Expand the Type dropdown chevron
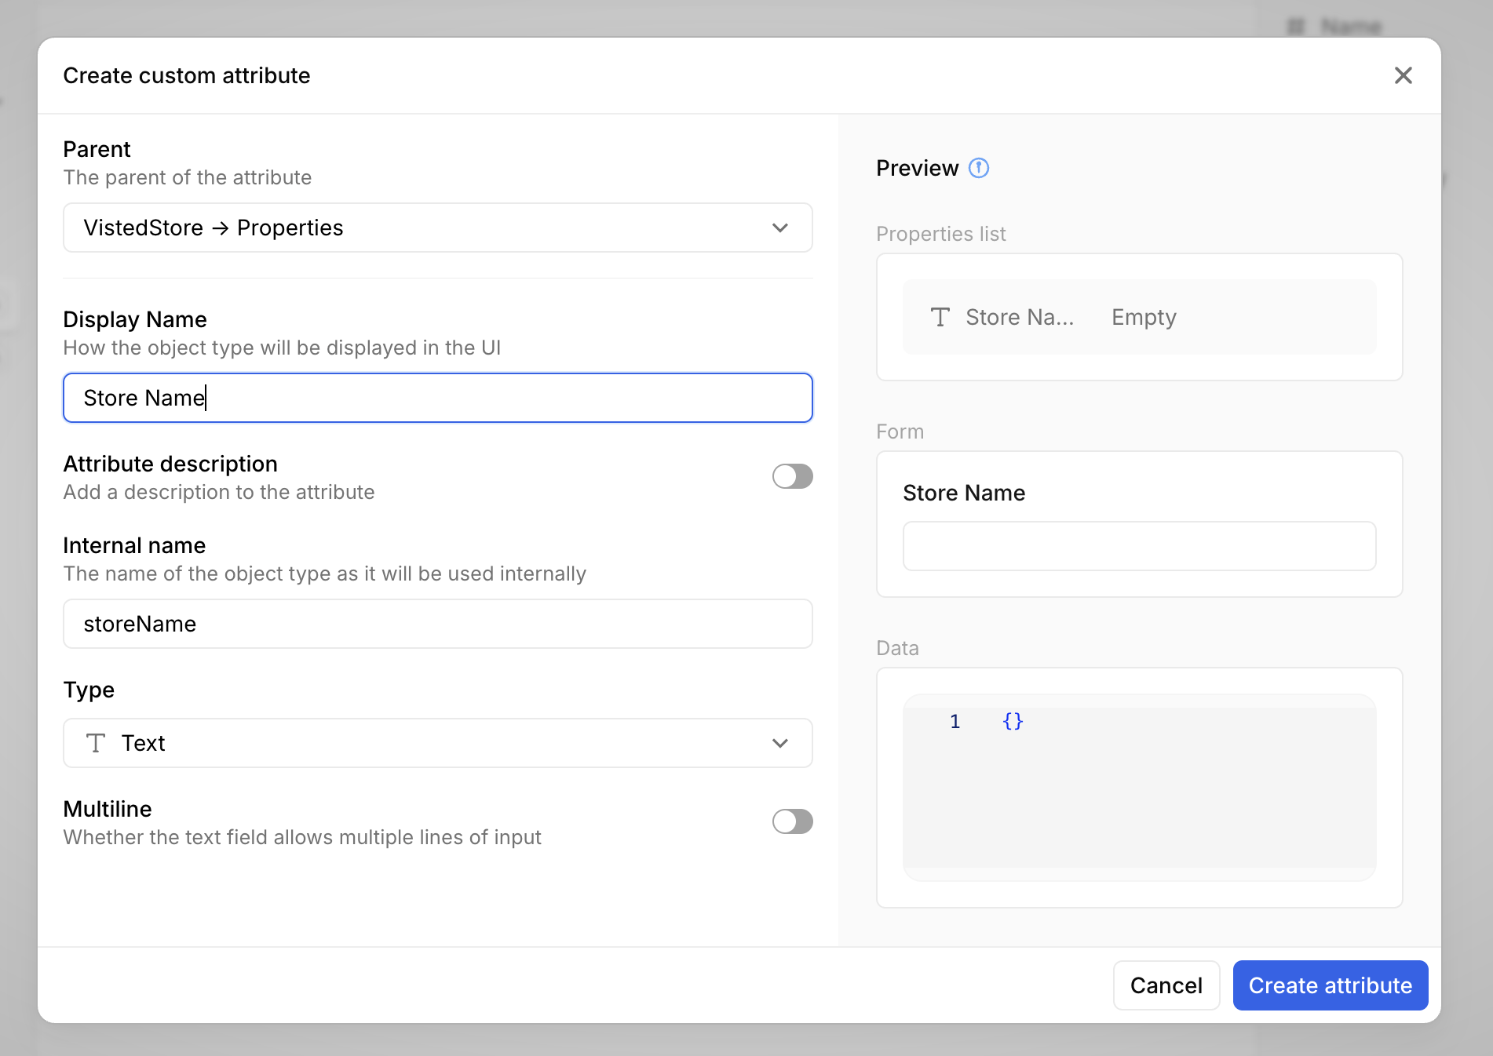The height and width of the screenshot is (1056, 1493). click(779, 743)
